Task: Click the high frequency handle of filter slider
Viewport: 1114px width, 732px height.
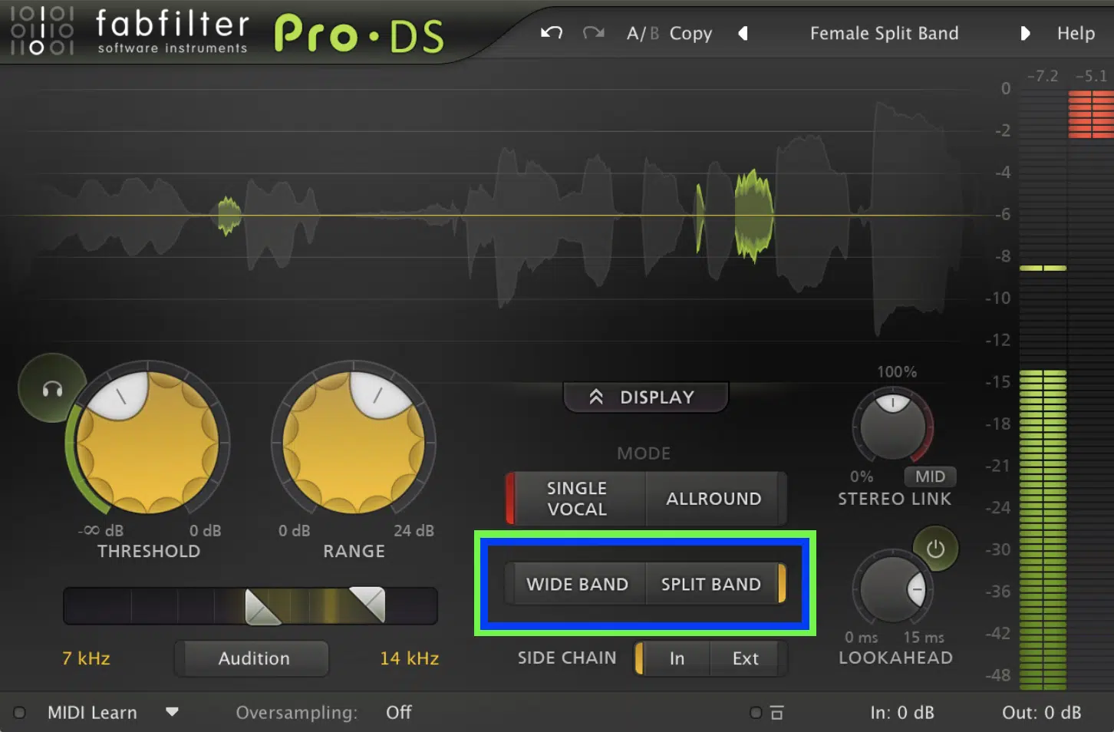Action: (367, 605)
